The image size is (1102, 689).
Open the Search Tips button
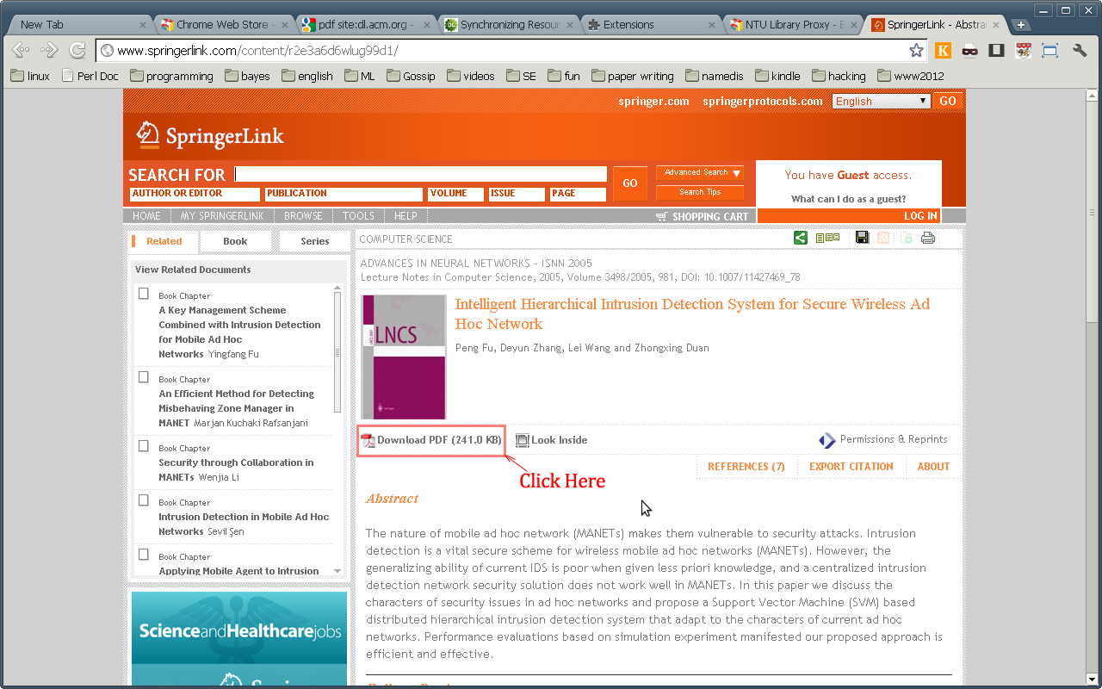coord(699,192)
